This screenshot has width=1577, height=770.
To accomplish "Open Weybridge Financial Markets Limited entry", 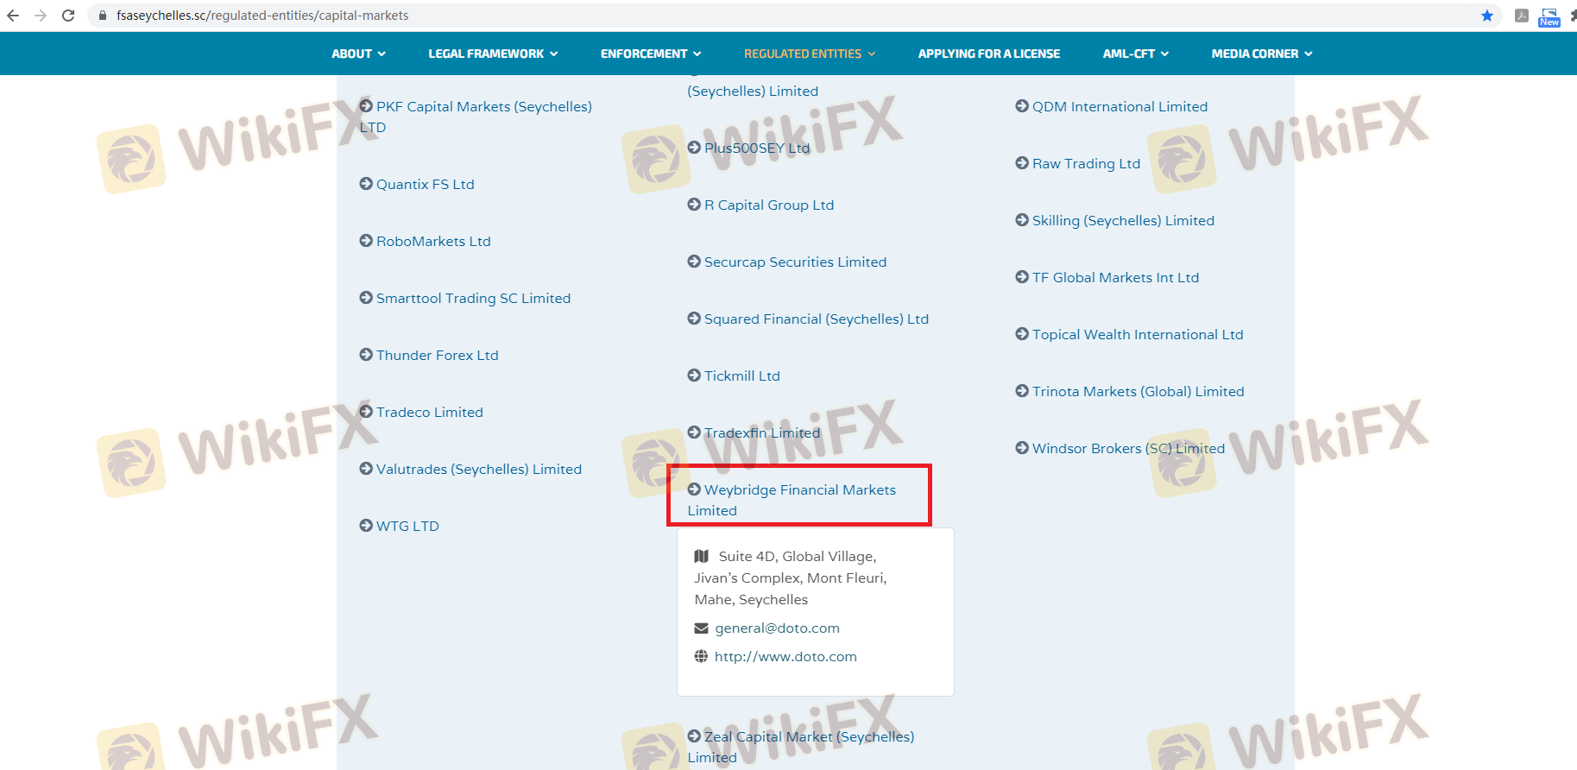I will click(x=799, y=490).
